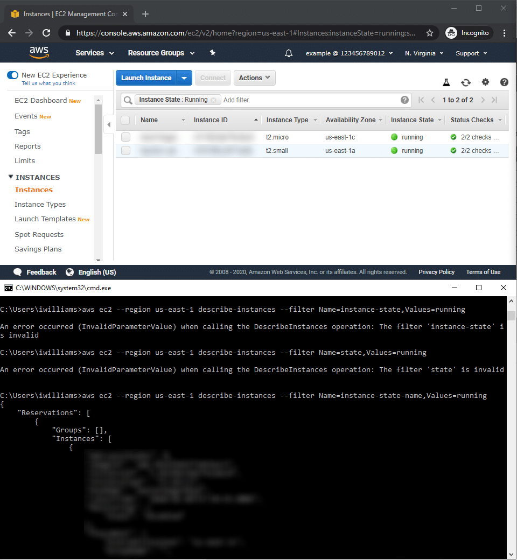Go to last page of instances
The height and width of the screenshot is (560, 517).
coord(494,100)
